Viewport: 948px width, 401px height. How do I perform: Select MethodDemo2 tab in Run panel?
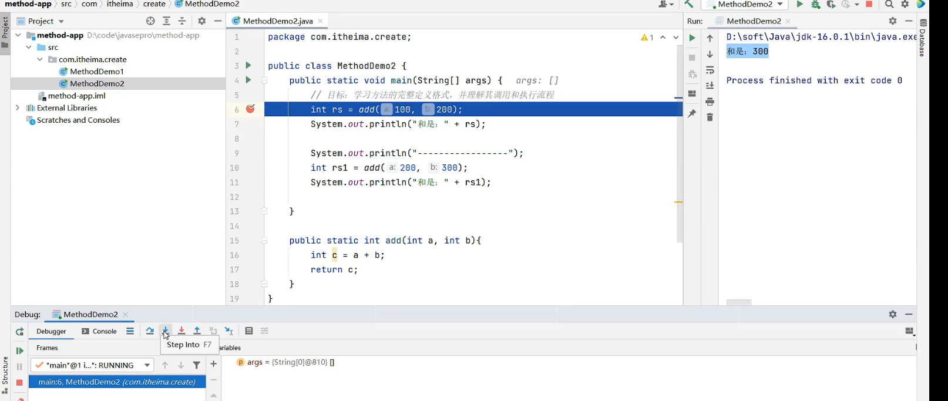754,21
